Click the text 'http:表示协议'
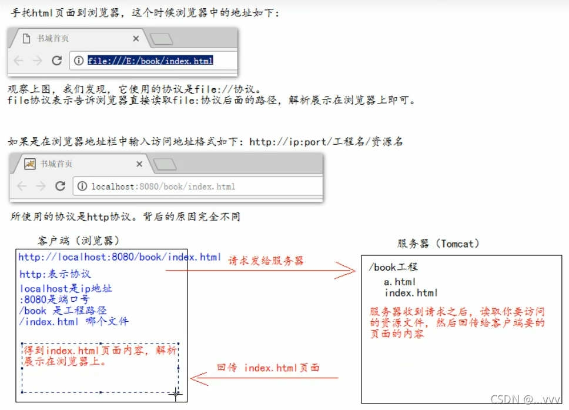The image size is (569, 410). [55, 274]
